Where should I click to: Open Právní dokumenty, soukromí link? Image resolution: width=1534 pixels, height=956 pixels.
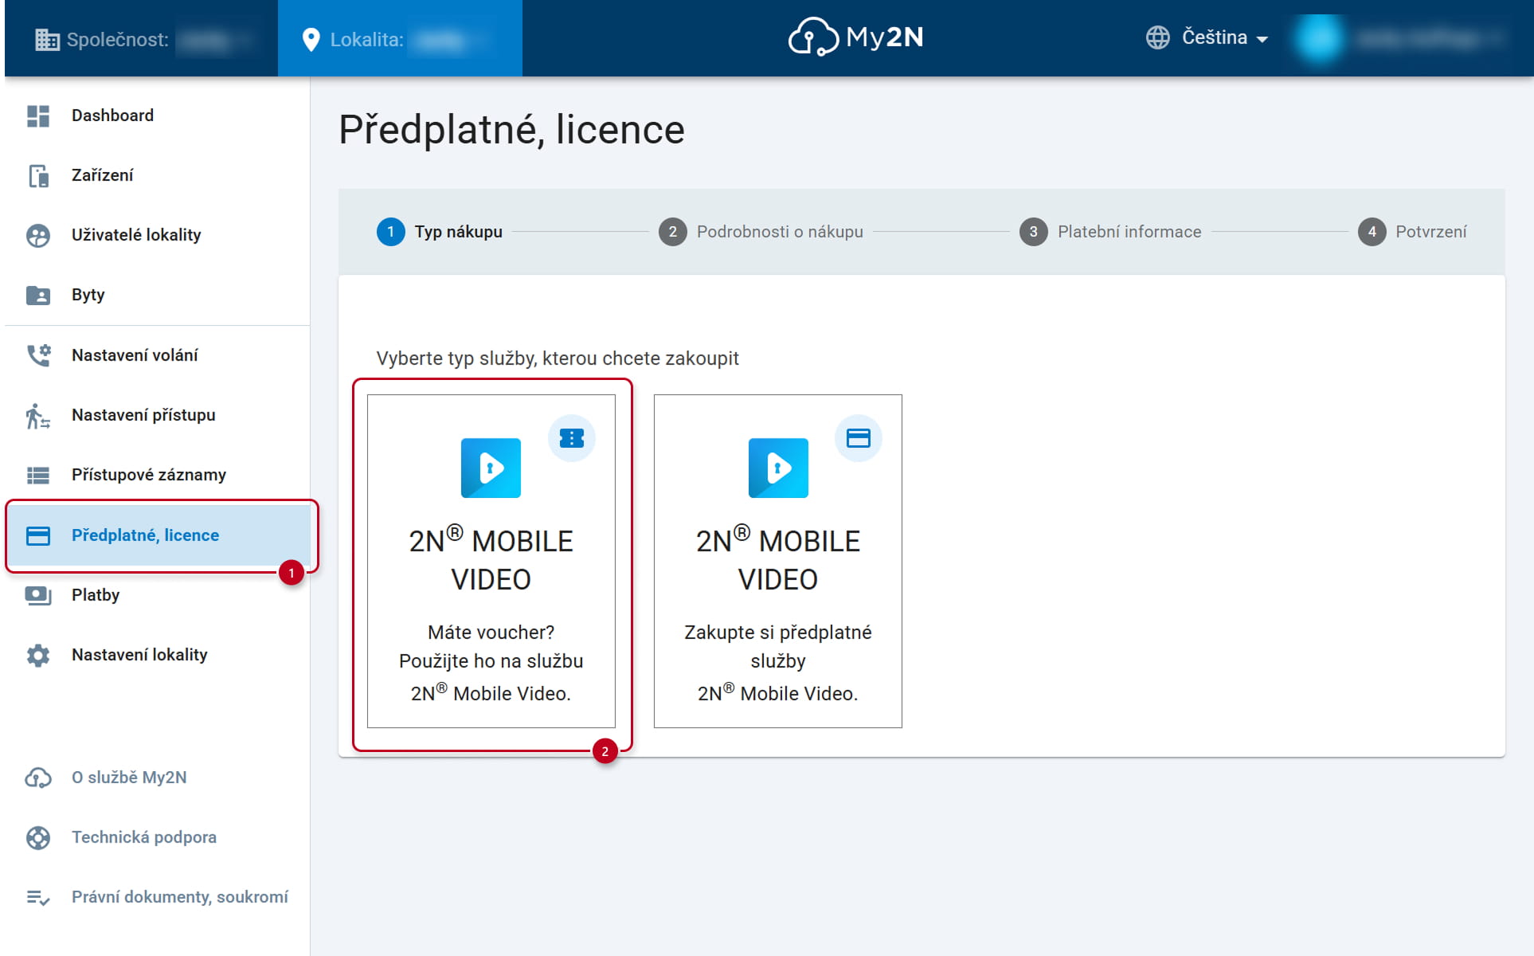(x=158, y=898)
